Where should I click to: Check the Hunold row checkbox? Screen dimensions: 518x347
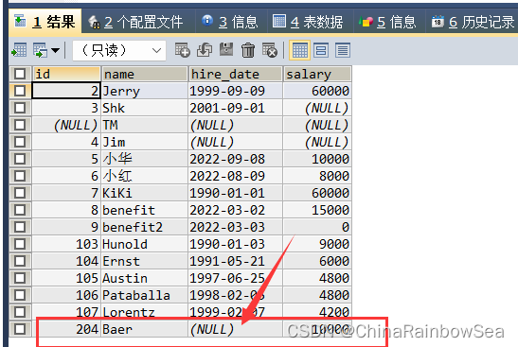[x=20, y=244]
